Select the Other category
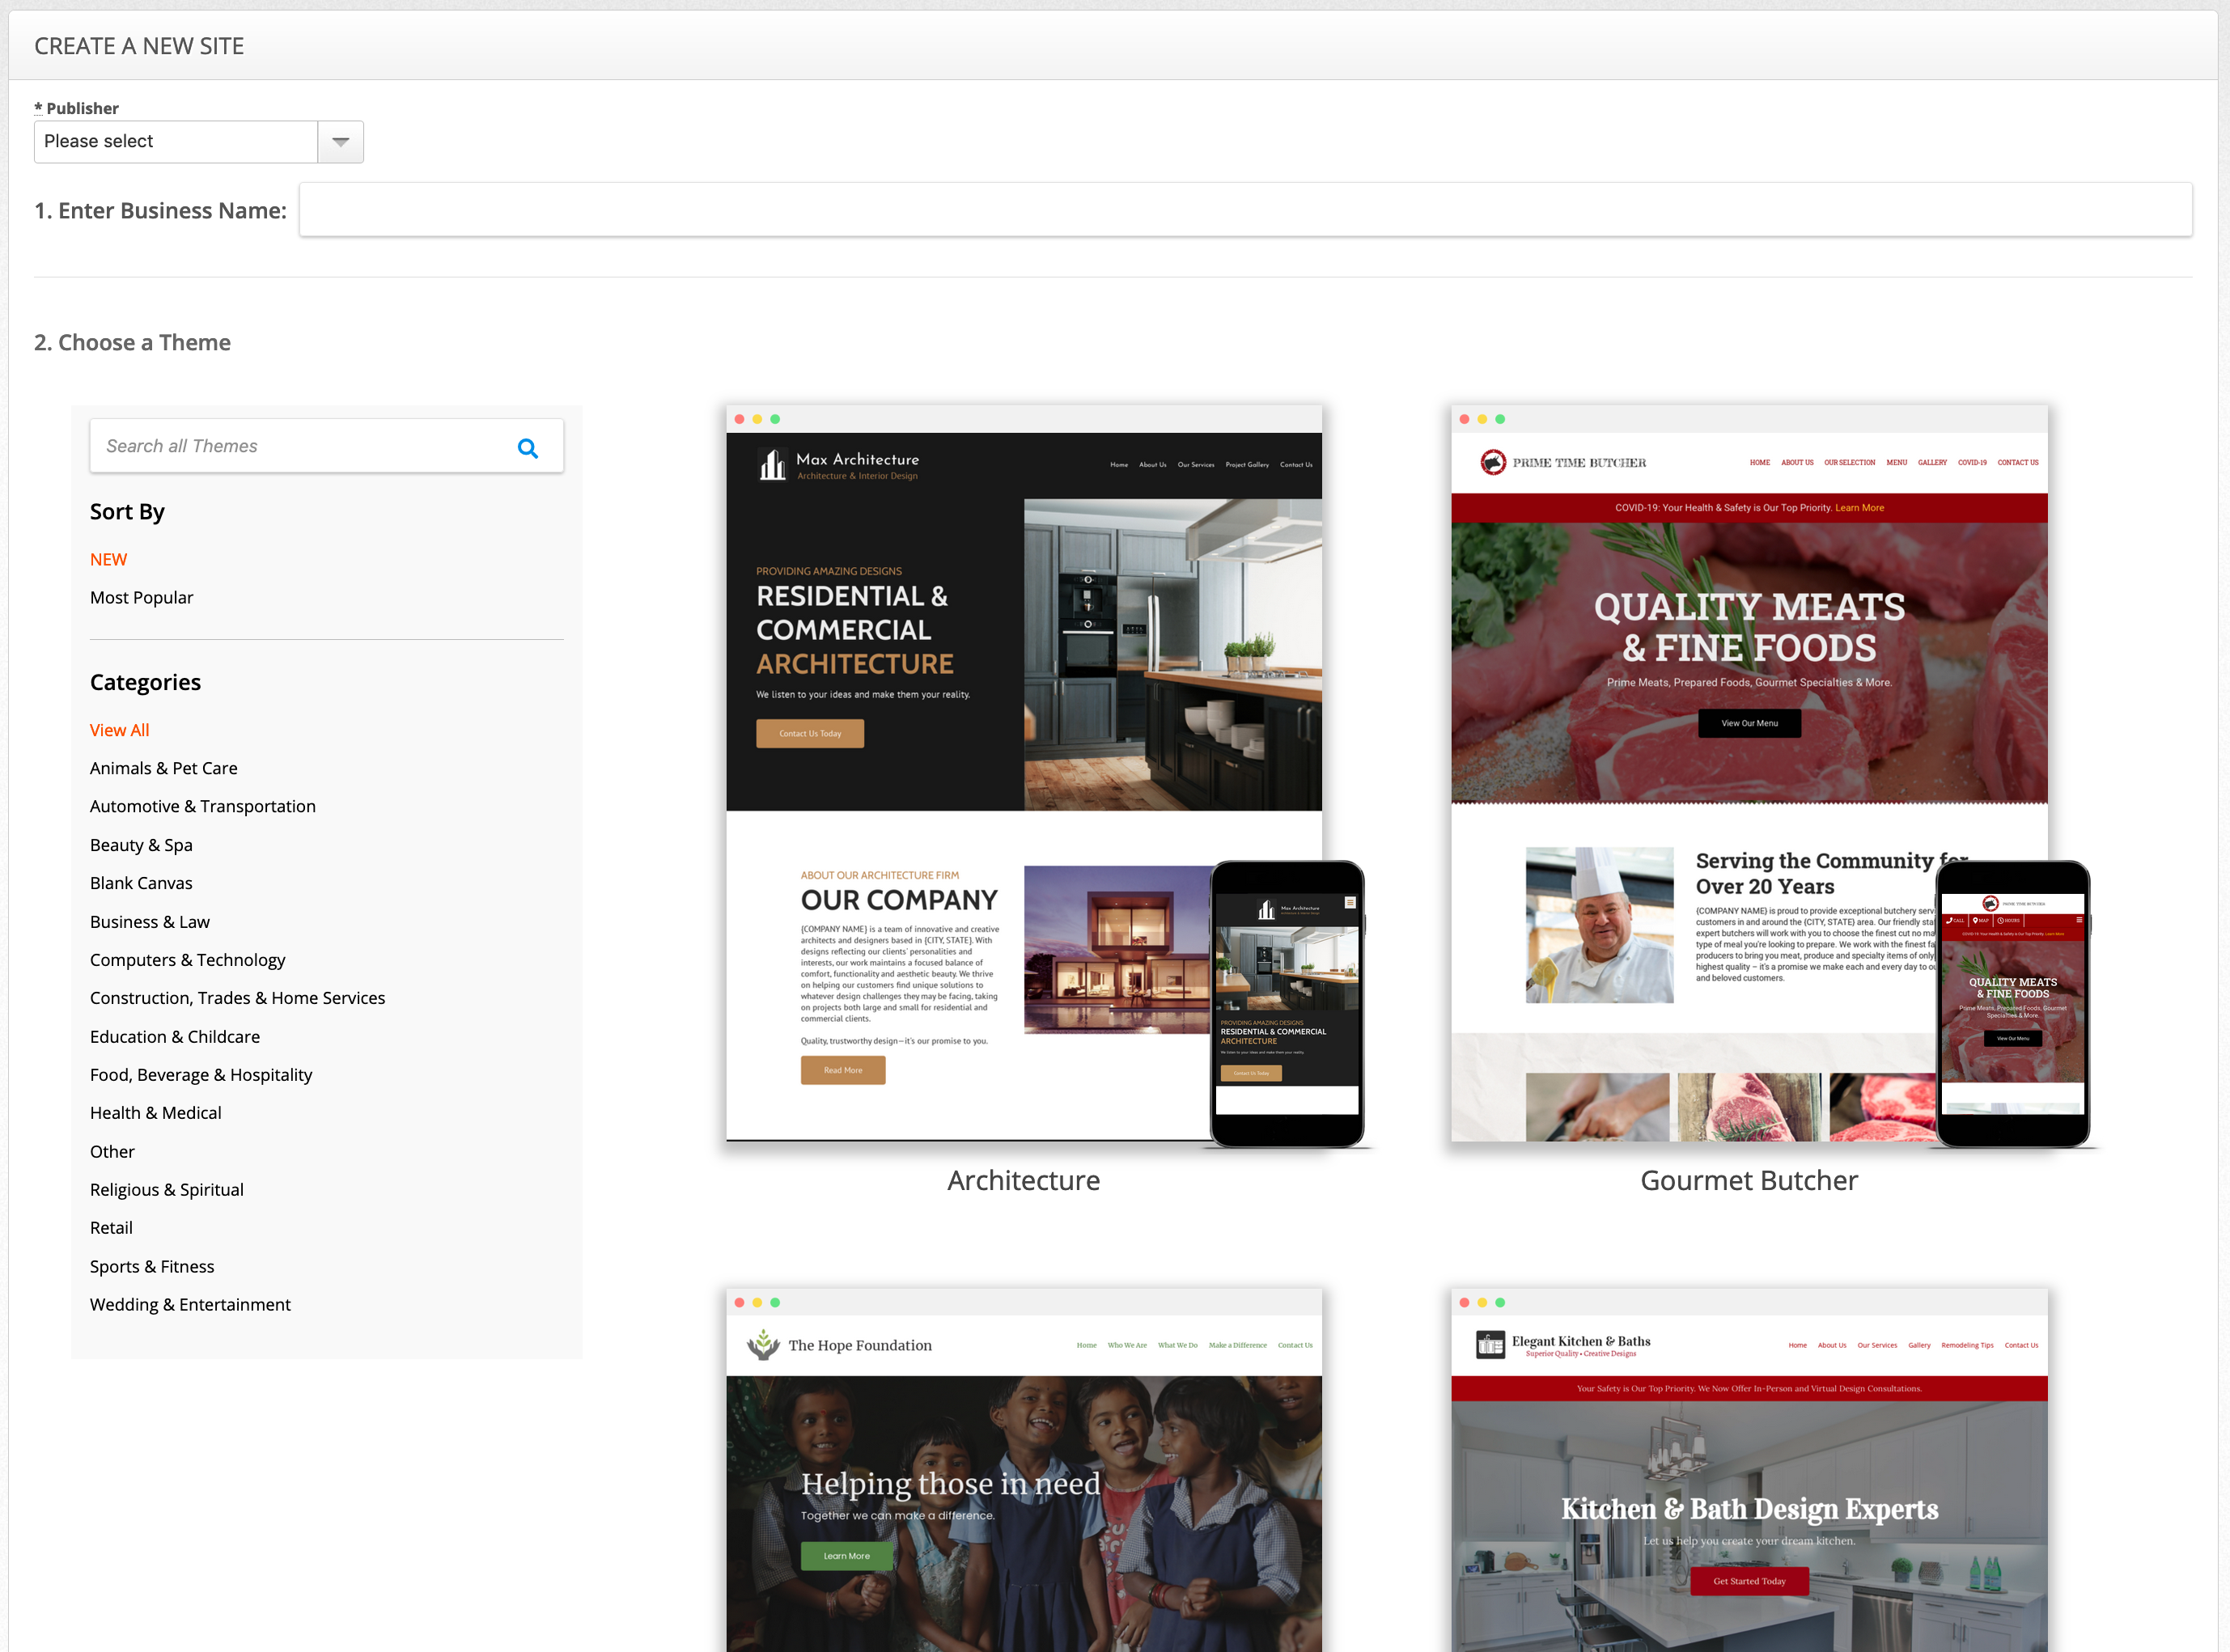The height and width of the screenshot is (1652, 2230). click(112, 1152)
